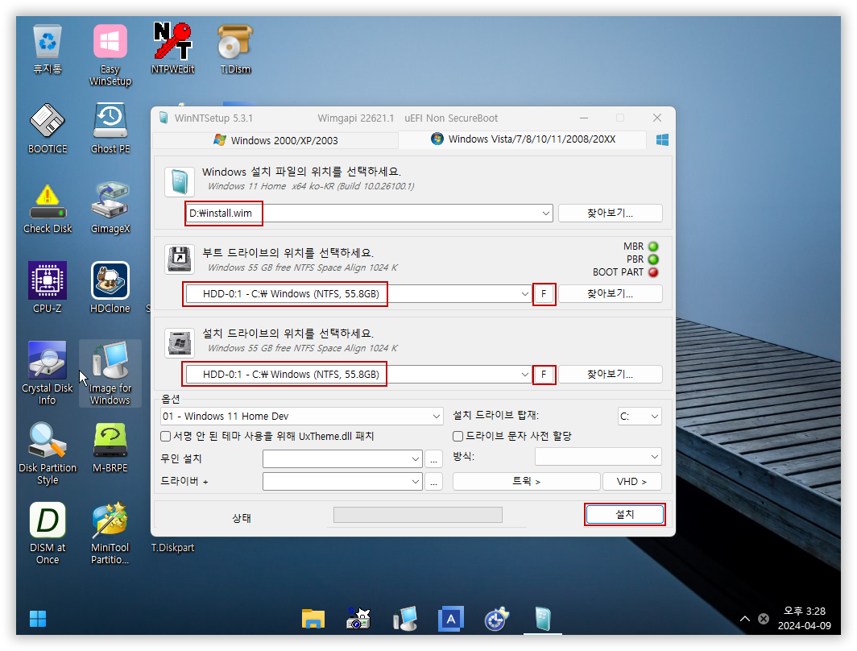The width and height of the screenshot is (857, 651).
Task: Click the tray notification X icon
Action: 764,619
